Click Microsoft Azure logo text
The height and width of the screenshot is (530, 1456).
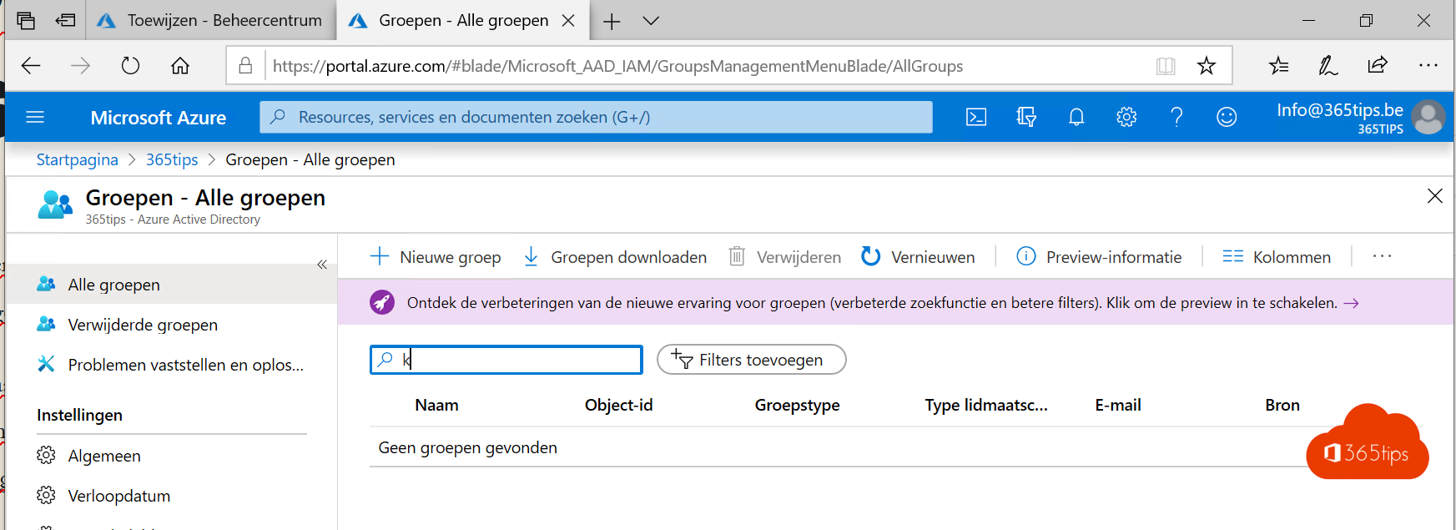coord(159,118)
